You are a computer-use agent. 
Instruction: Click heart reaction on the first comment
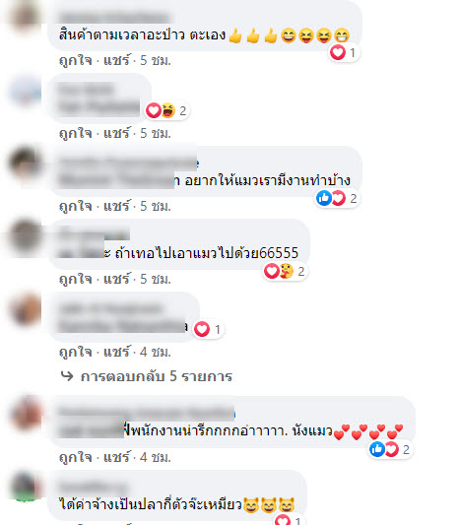coord(345,52)
